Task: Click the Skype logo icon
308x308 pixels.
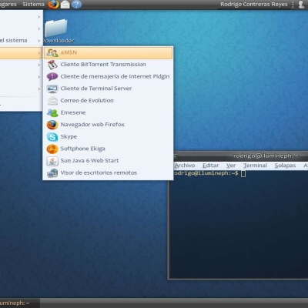Action: coord(52,137)
